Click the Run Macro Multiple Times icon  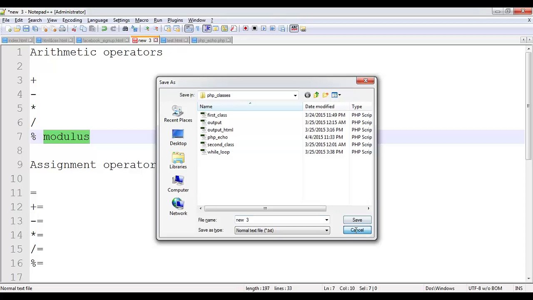pos(273,29)
